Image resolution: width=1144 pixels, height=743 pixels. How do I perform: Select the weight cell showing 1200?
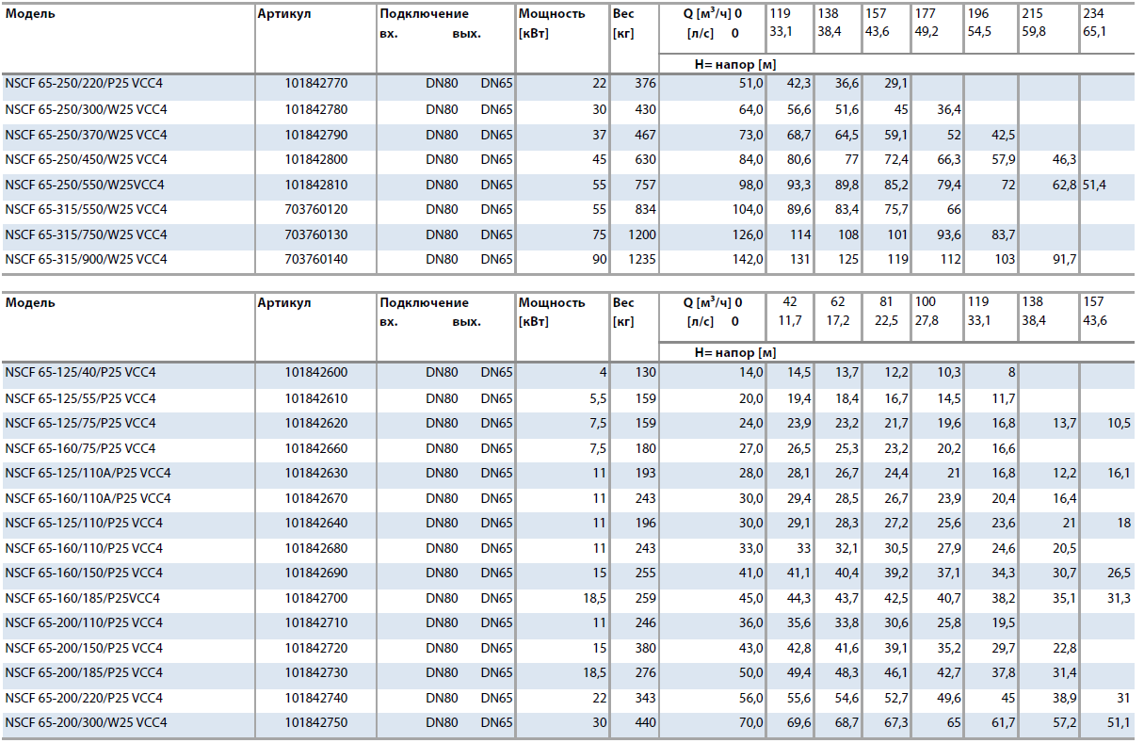[640, 234]
